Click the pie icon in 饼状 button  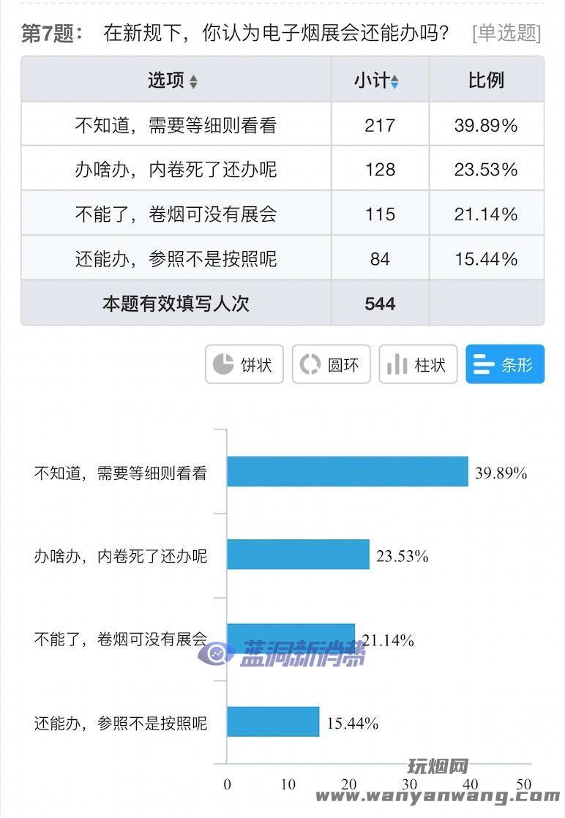coord(223,364)
